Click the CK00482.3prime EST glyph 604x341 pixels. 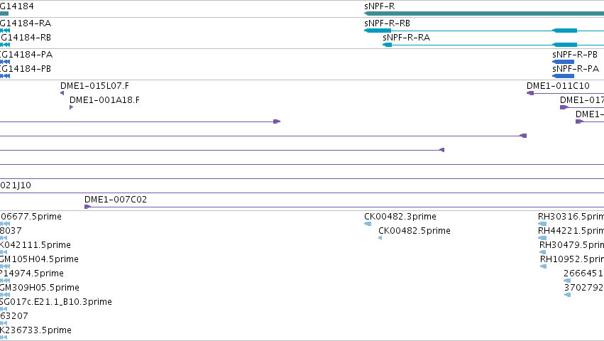368,224
